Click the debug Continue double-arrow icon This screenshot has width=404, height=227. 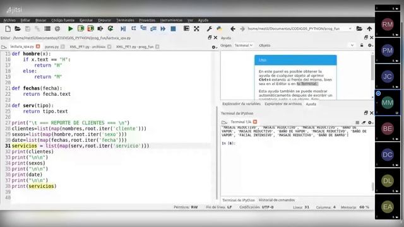coord(163,28)
